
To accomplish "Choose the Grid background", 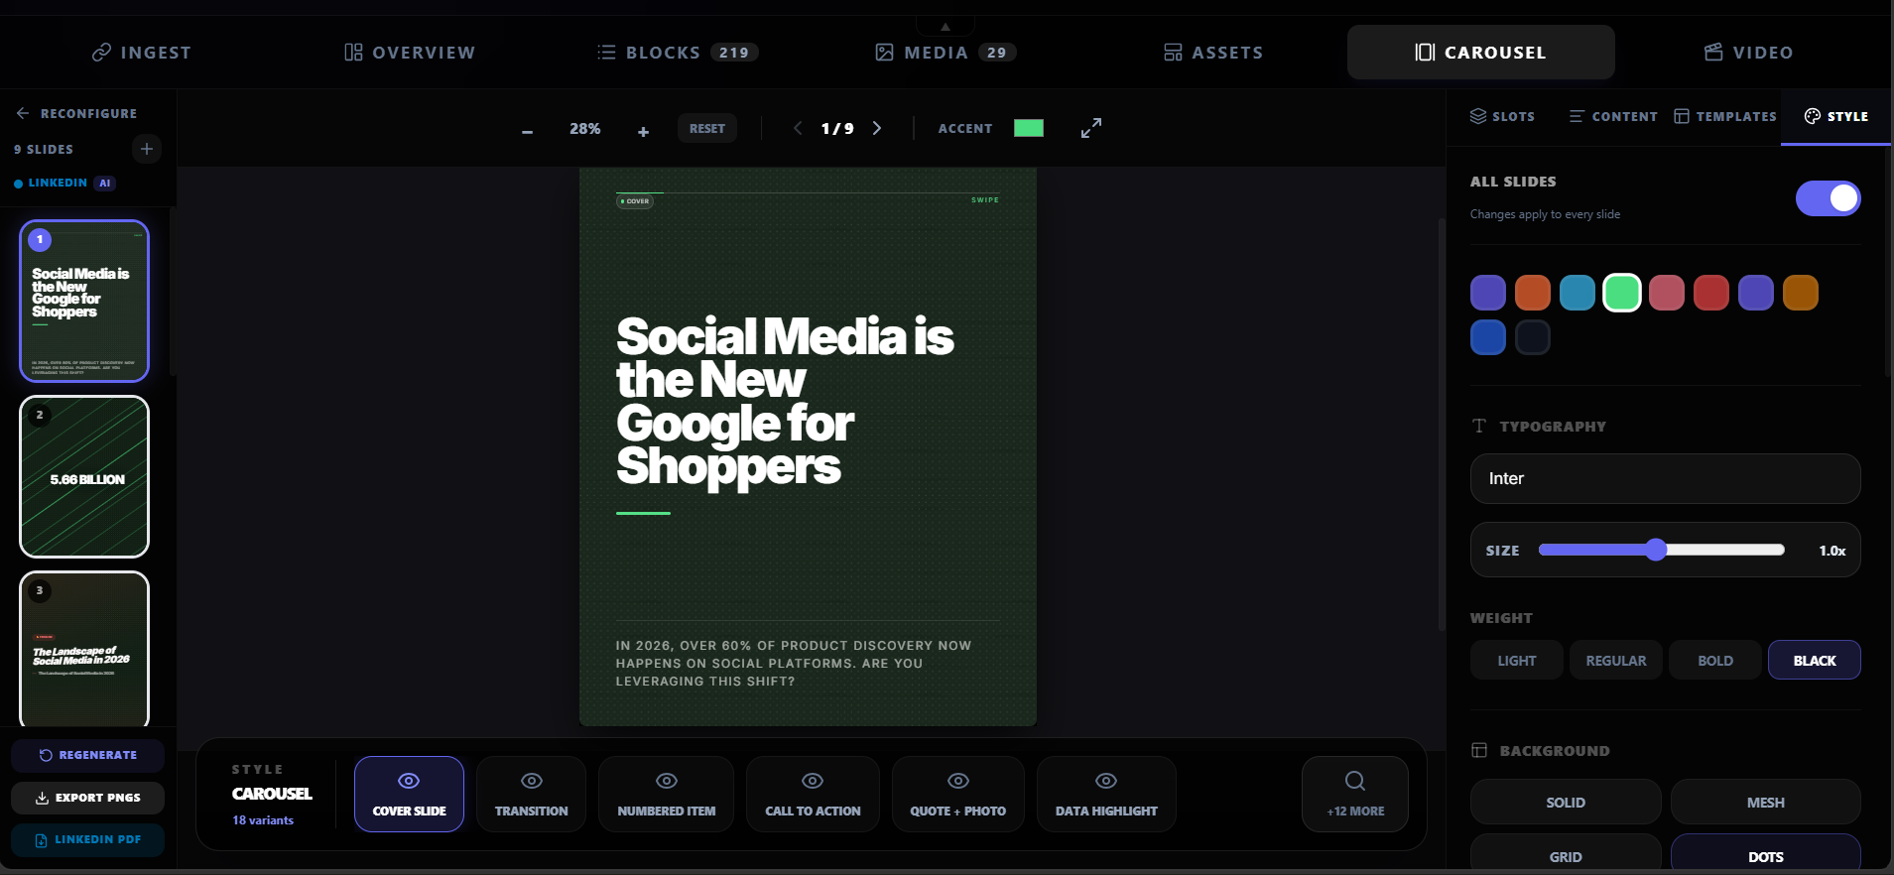I will (x=1566, y=853).
